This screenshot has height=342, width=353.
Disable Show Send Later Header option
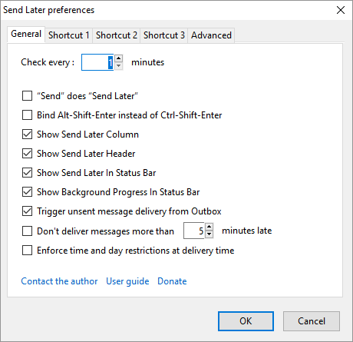click(x=27, y=154)
